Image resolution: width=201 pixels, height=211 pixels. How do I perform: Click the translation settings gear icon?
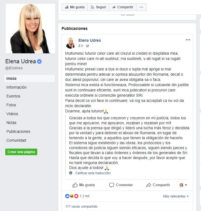click(71, 173)
